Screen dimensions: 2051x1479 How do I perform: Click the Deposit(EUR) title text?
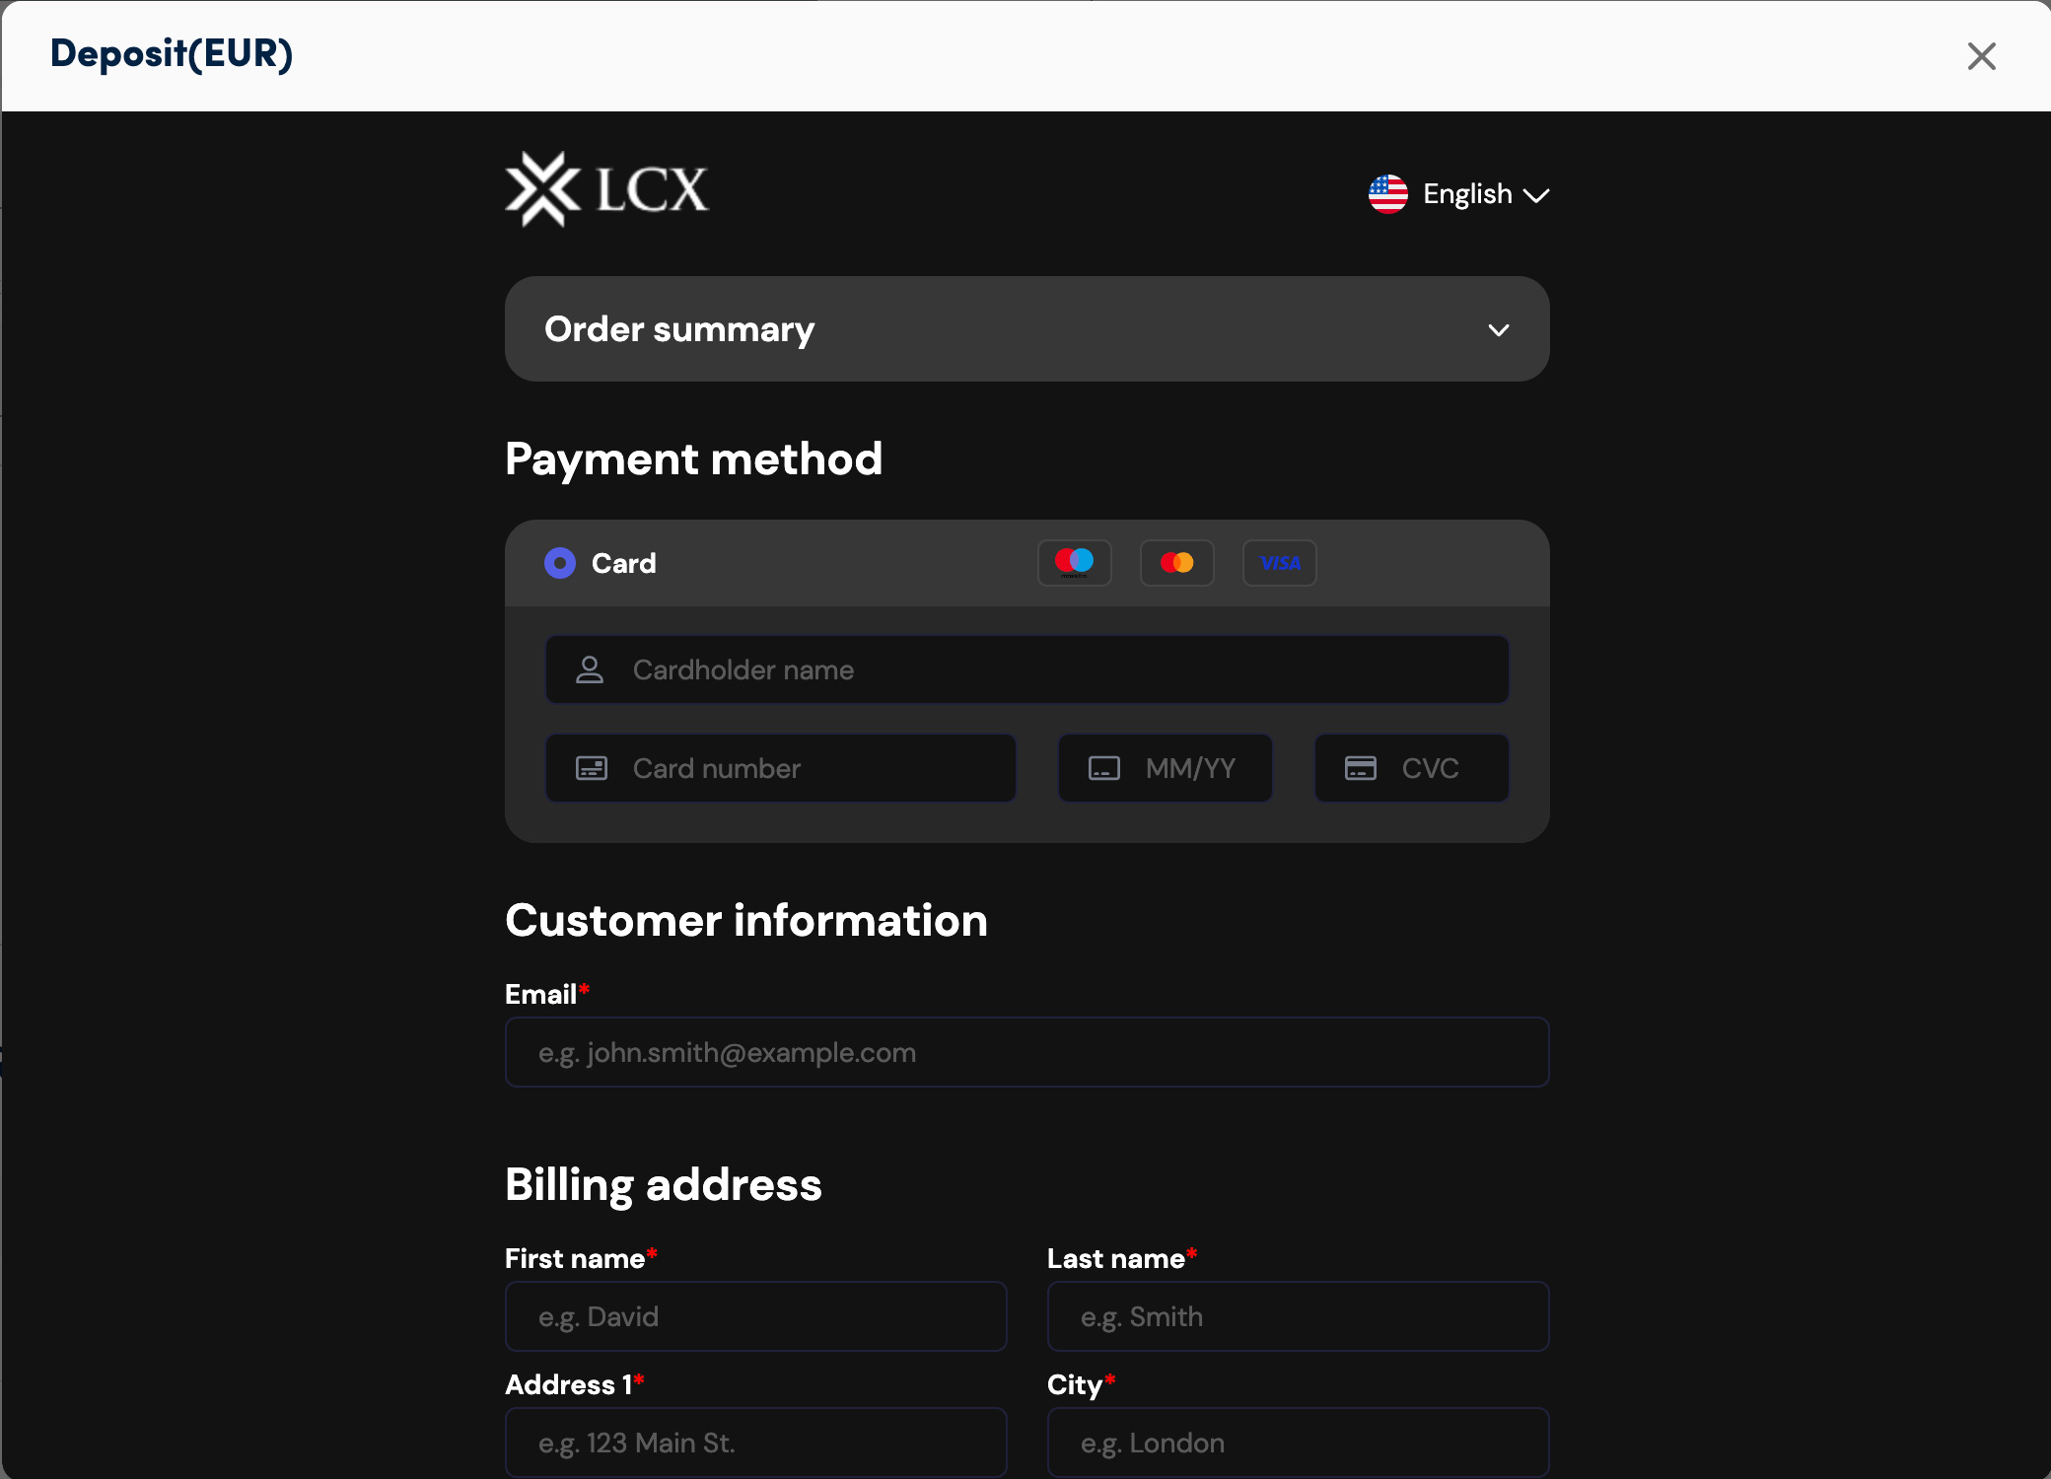click(x=172, y=53)
